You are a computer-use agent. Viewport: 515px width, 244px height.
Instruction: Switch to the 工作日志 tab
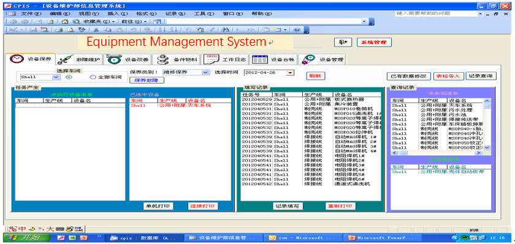[225, 59]
